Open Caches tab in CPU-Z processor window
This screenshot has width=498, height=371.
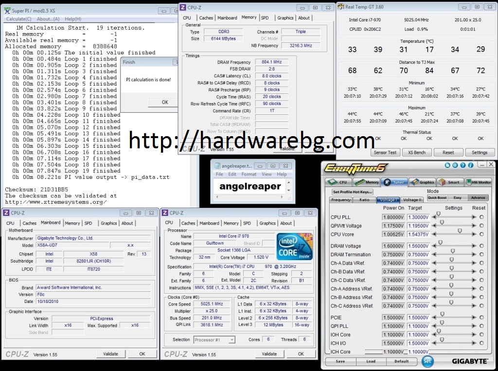coord(188,223)
